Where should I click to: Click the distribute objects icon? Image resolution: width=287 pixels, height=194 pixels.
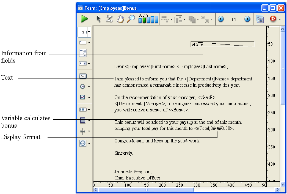click(179, 19)
